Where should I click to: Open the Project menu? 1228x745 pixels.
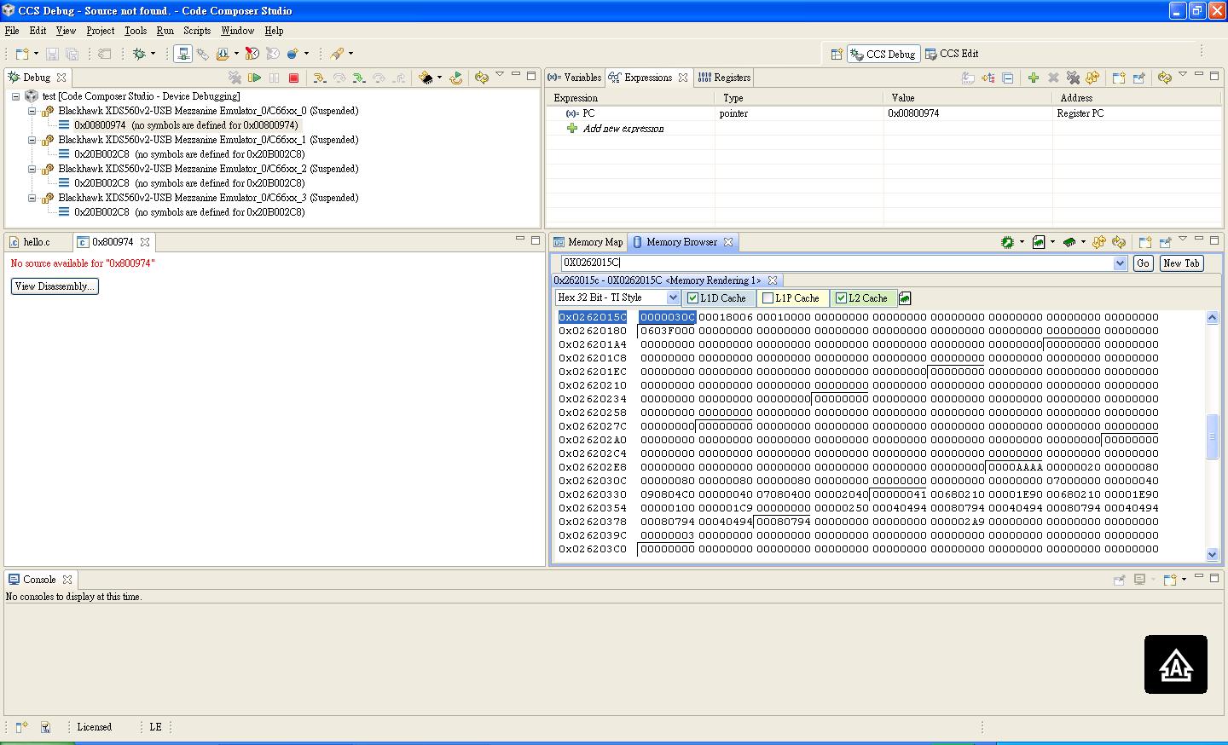[101, 31]
